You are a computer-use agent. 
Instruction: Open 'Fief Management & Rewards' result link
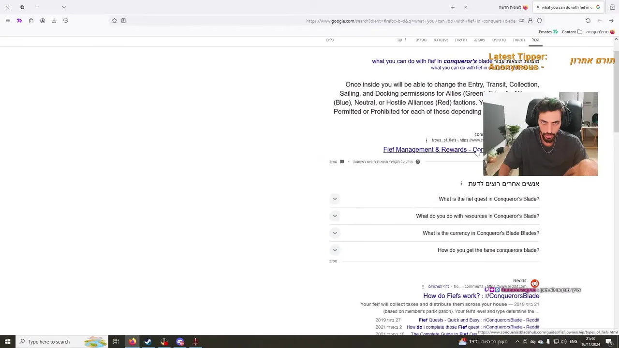coord(433,150)
